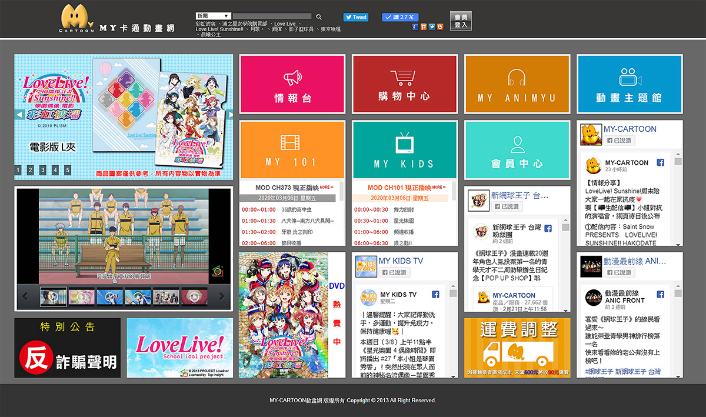Click the MY KIDS TV page title link
706x417 pixels.
(x=401, y=261)
